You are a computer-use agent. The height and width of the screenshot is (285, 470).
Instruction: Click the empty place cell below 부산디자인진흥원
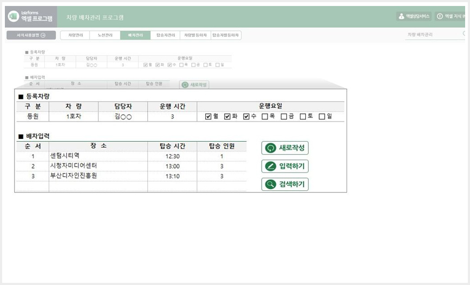99,186
